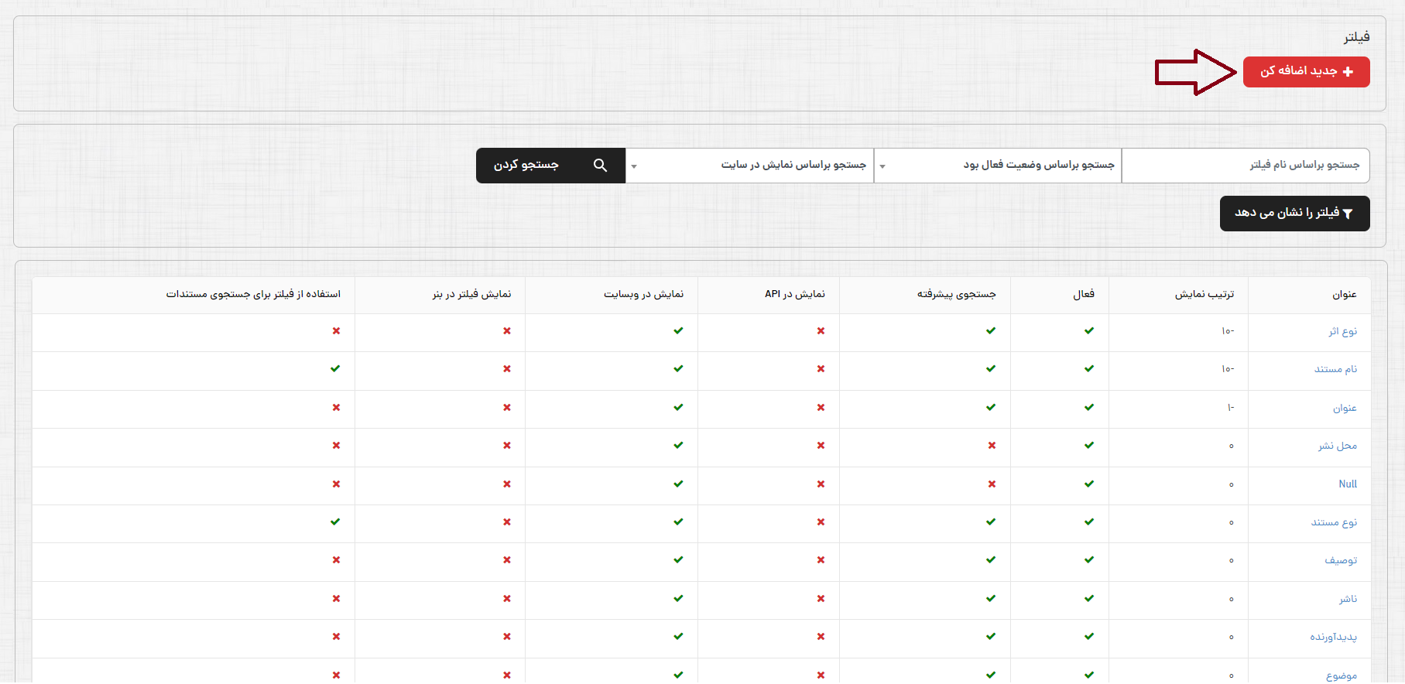Image resolution: width=1405 pixels, height=684 pixels.
Task: Click red cross under نمایش فیلتر در بنر for توصیف
Action: tap(507, 560)
